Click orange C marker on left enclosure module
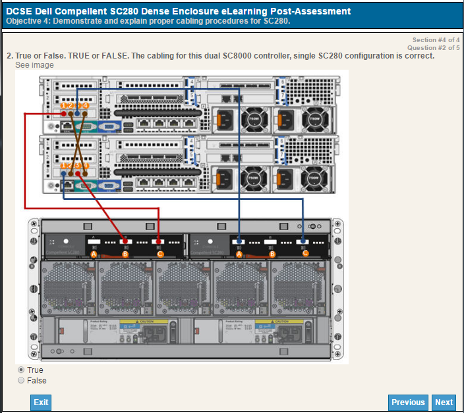The height and width of the screenshot is (413, 464). click(x=160, y=254)
